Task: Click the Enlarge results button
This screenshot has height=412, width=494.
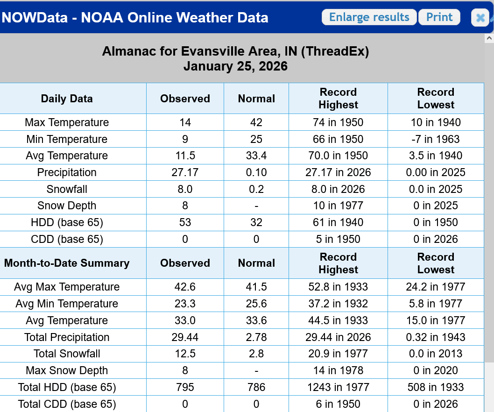Action: coord(369,17)
